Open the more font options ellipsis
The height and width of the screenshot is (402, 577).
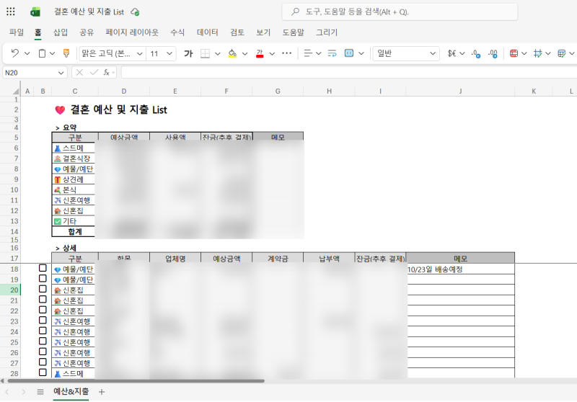(286, 53)
